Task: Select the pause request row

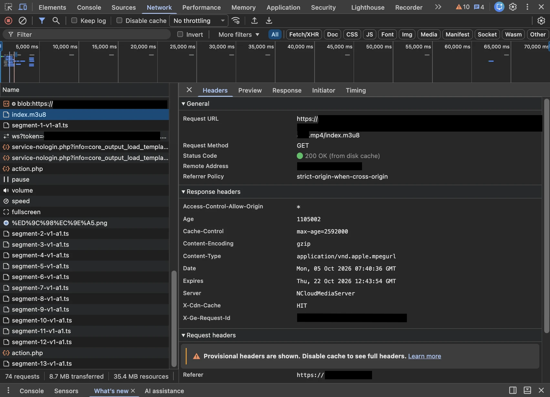Action: point(85,179)
